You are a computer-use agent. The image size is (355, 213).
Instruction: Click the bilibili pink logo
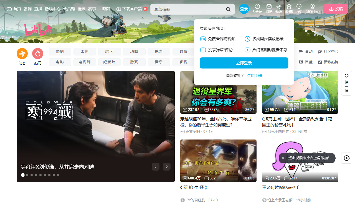pos(38,30)
